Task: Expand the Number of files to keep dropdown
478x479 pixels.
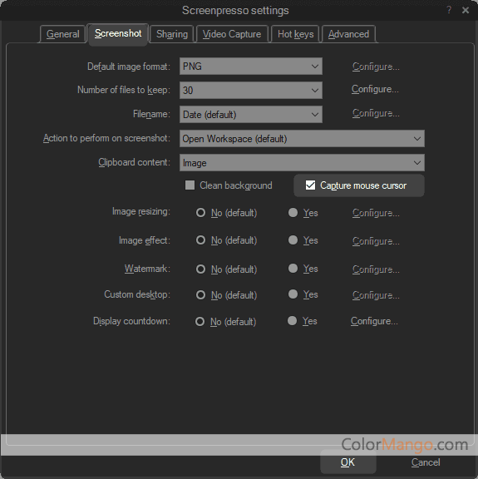Action: point(251,90)
